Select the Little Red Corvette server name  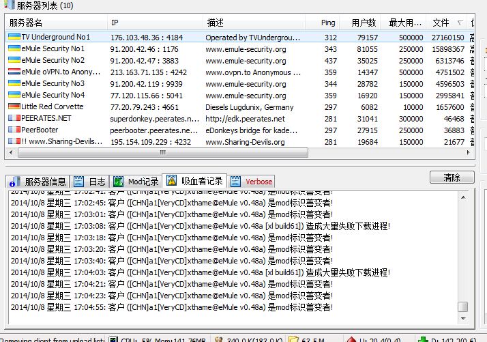[52, 106]
